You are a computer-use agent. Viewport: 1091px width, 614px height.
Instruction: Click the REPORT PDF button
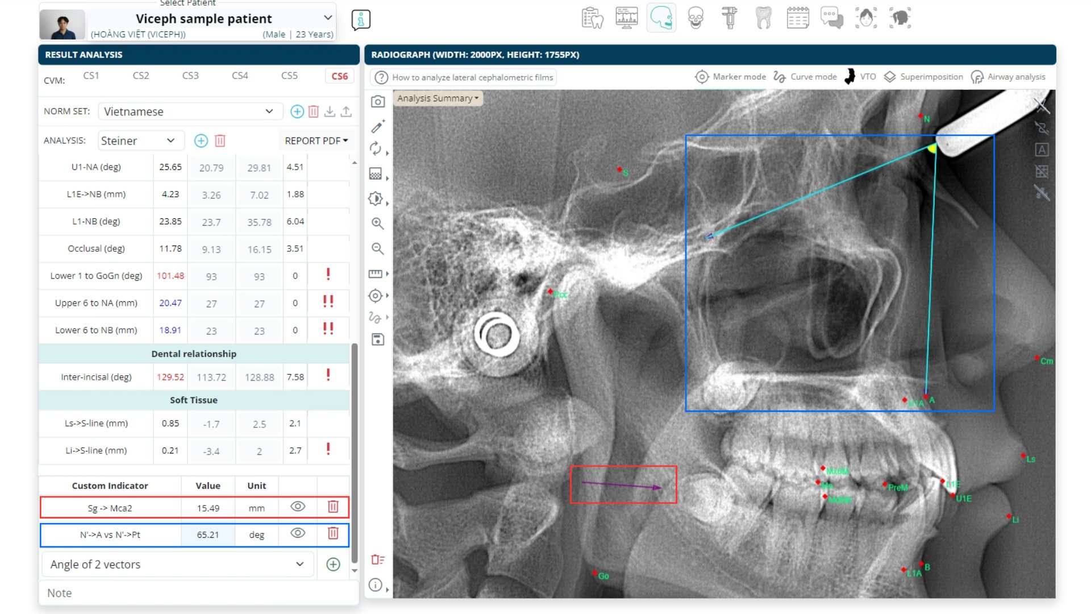pos(316,140)
